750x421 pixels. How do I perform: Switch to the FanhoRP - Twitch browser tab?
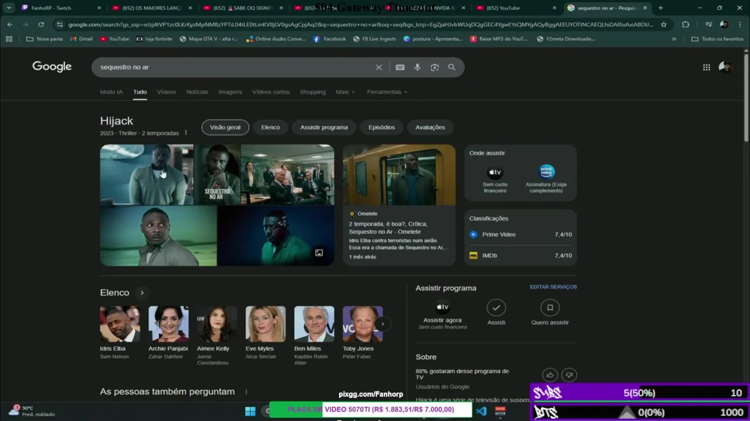pos(62,8)
